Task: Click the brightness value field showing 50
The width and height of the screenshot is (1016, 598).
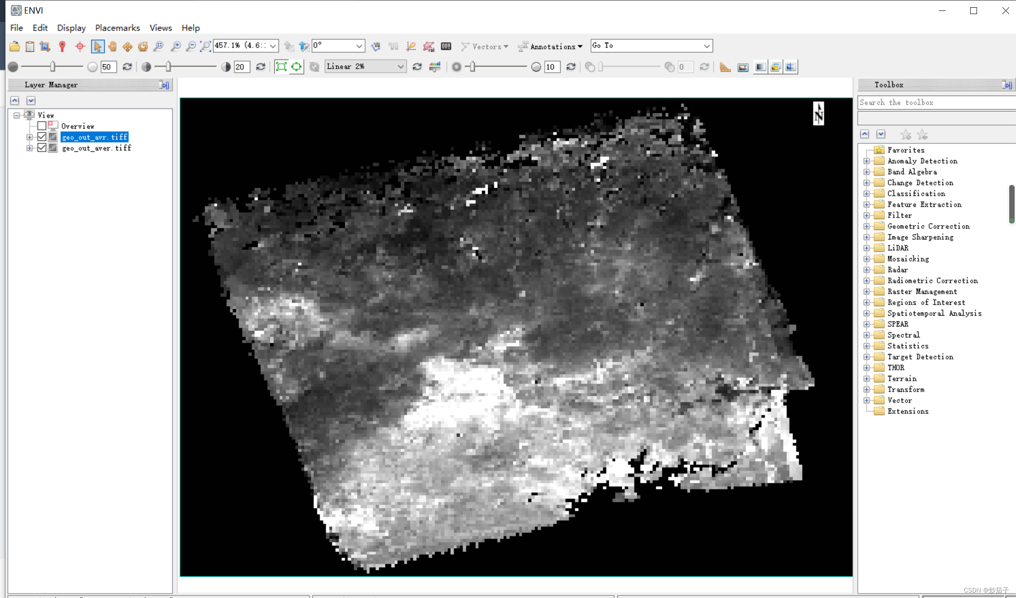Action: (108, 67)
